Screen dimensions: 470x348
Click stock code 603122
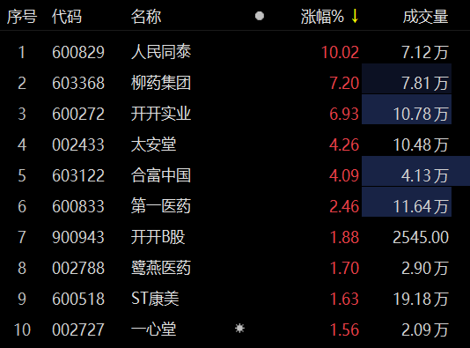pos(78,176)
